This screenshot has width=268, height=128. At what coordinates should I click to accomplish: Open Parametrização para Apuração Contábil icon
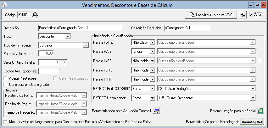(x=157, y=111)
